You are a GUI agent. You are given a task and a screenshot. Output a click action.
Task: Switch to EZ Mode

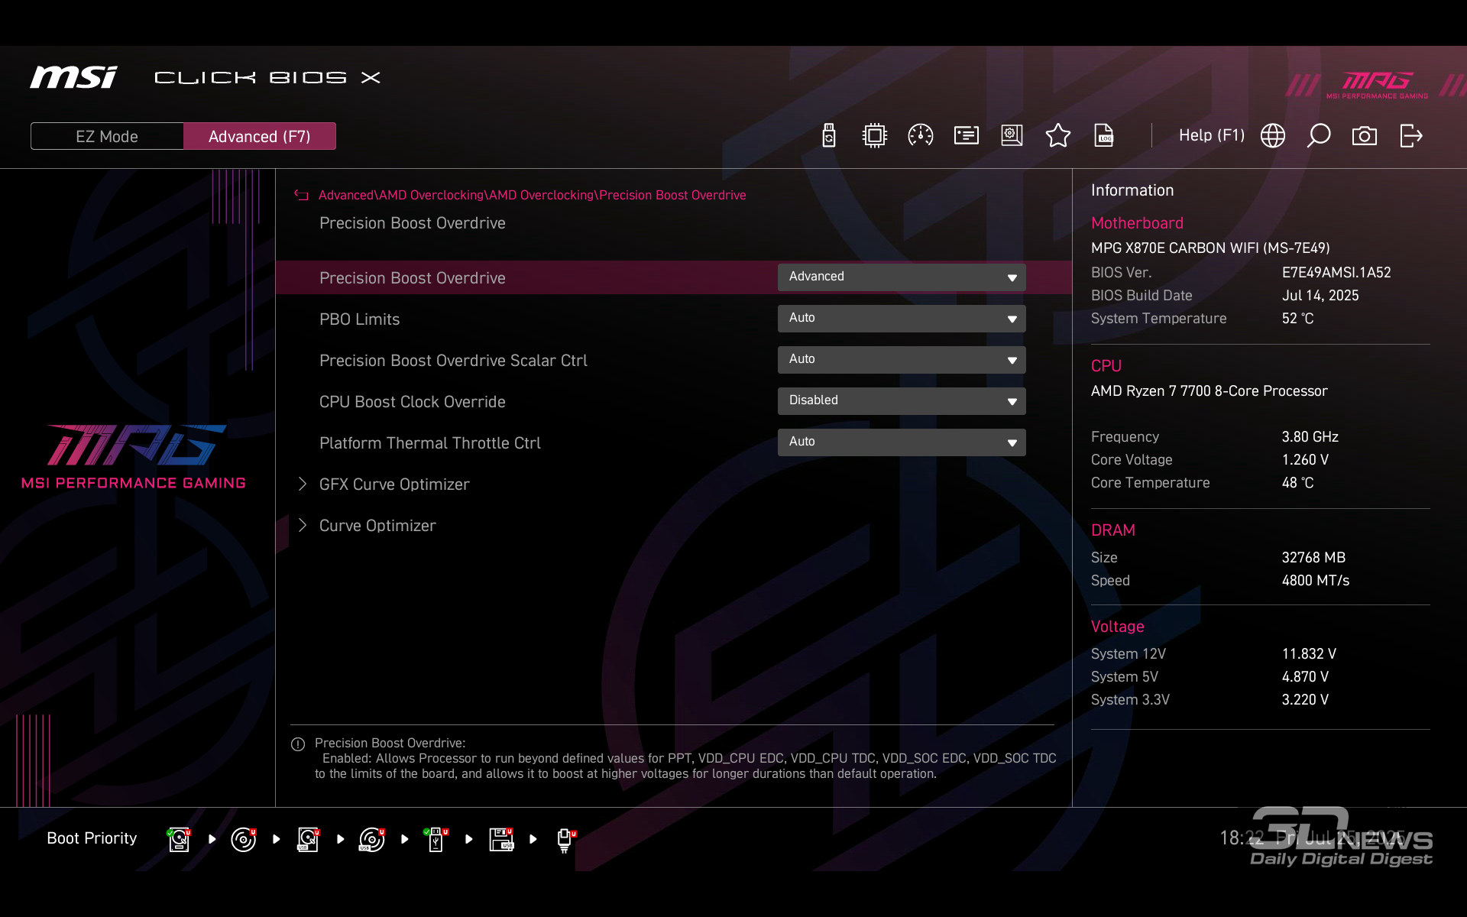click(107, 136)
